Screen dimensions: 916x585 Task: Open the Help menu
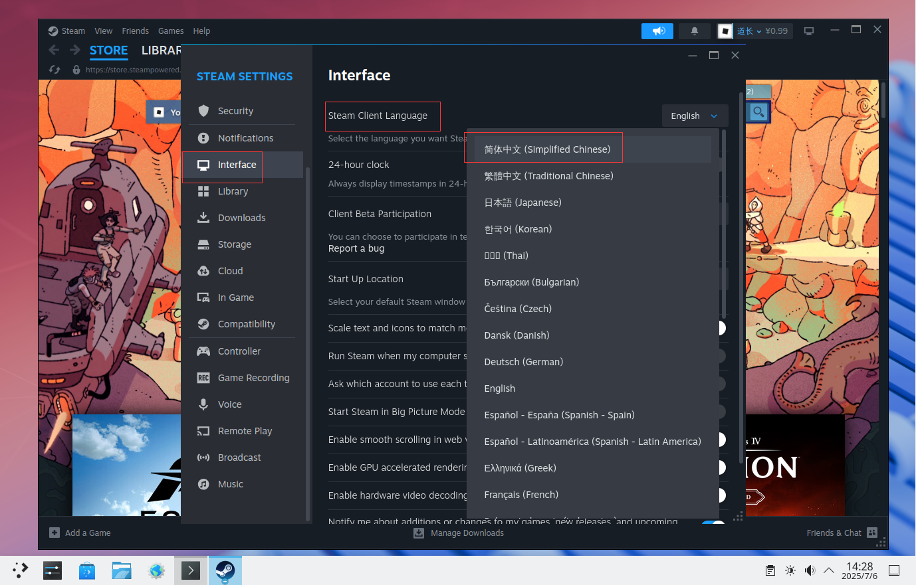tap(201, 31)
